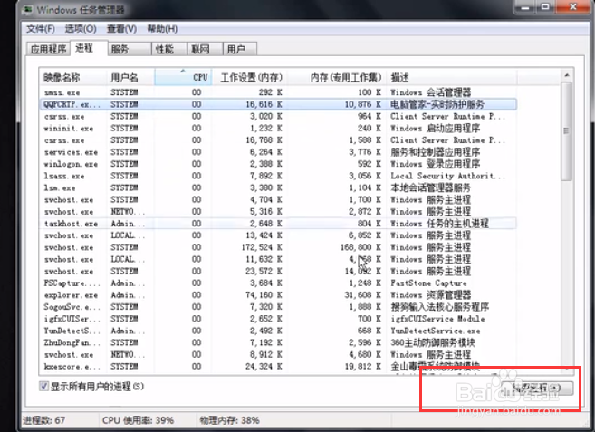
Task: Select csrss.exe row with 16,768 K
Action: click(277, 140)
